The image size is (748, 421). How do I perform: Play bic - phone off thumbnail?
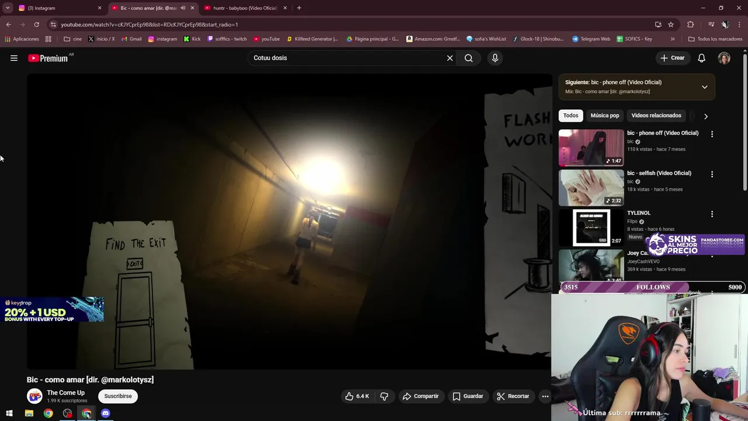click(x=591, y=148)
